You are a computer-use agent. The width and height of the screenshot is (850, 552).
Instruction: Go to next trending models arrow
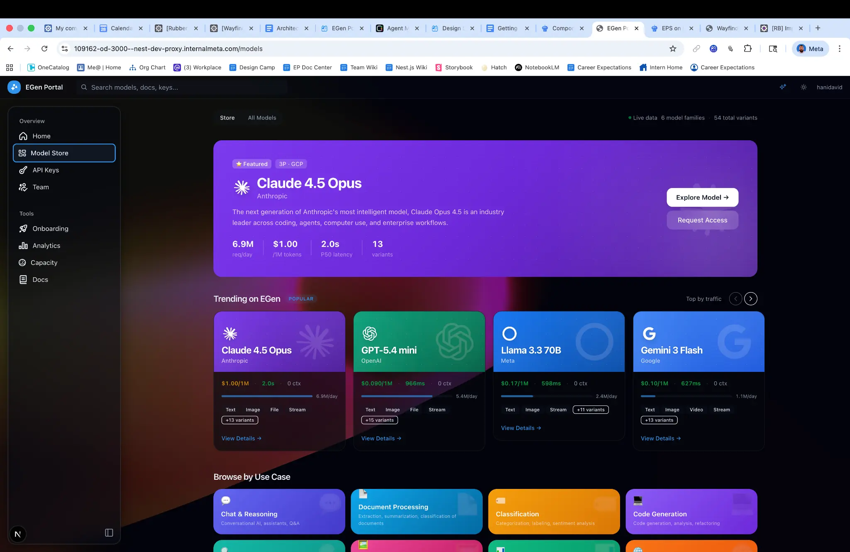pyautogui.click(x=750, y=299)
